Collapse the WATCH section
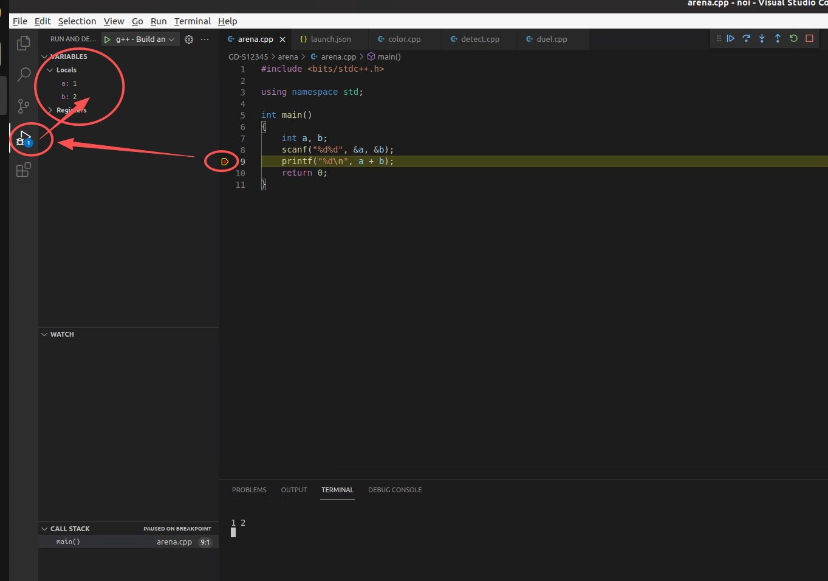Screen dimensions: 828x581 tap(44, 334)
